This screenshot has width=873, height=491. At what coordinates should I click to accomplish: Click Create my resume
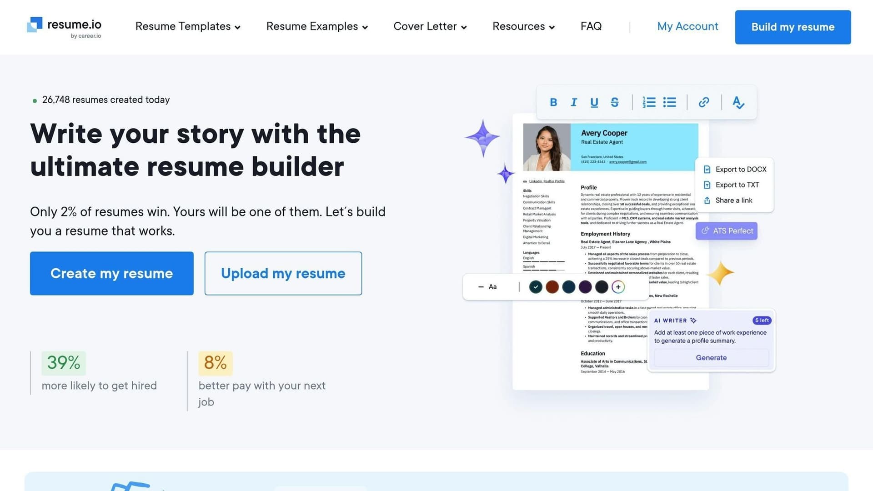tap(111, 273)
